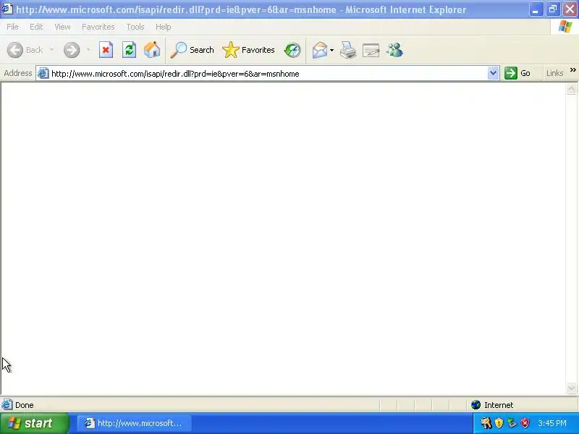Refresh the page with green arrows icon

(129, 50)
